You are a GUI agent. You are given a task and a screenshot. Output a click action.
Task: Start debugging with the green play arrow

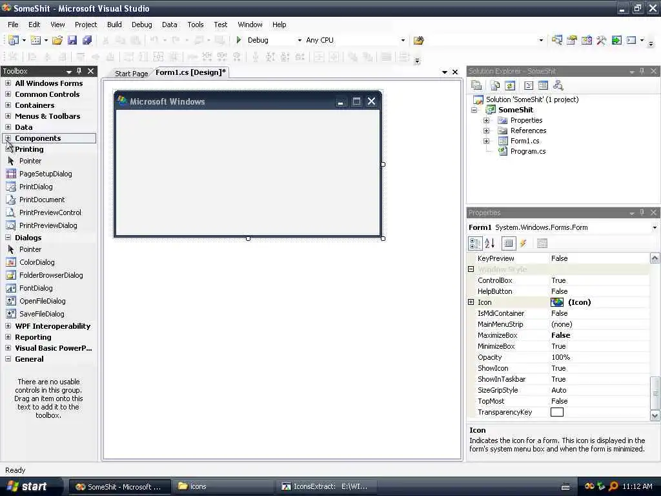coord(239,40)
